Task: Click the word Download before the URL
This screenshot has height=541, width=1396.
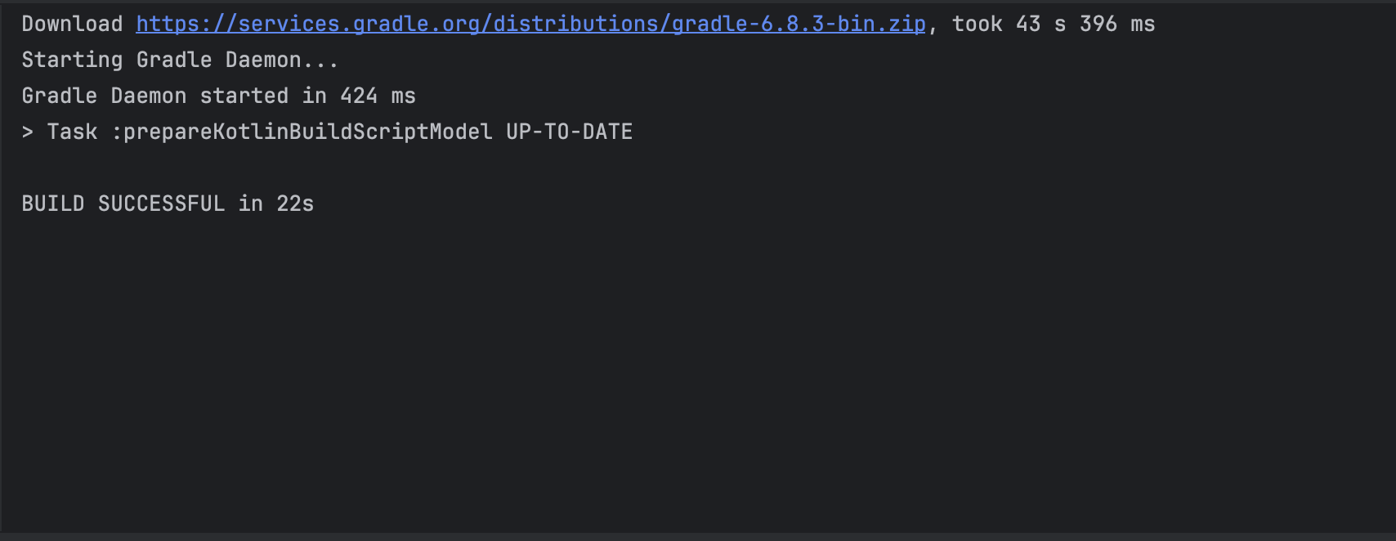Action: click(x=72, y=25)
